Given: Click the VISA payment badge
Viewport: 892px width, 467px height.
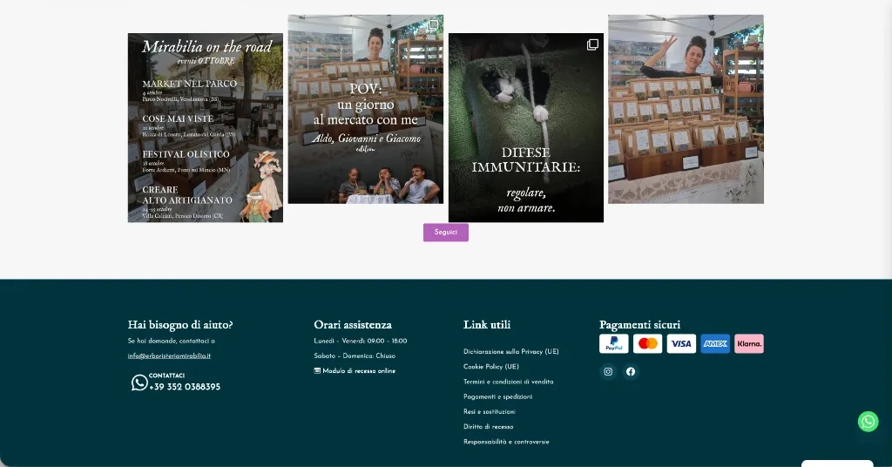Looking at the screenshot, I should (681, 343).
